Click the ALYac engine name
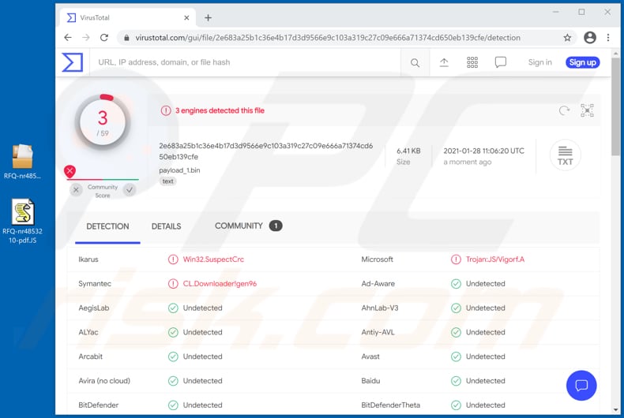This screenshot has width=624, height=418. 88,332
